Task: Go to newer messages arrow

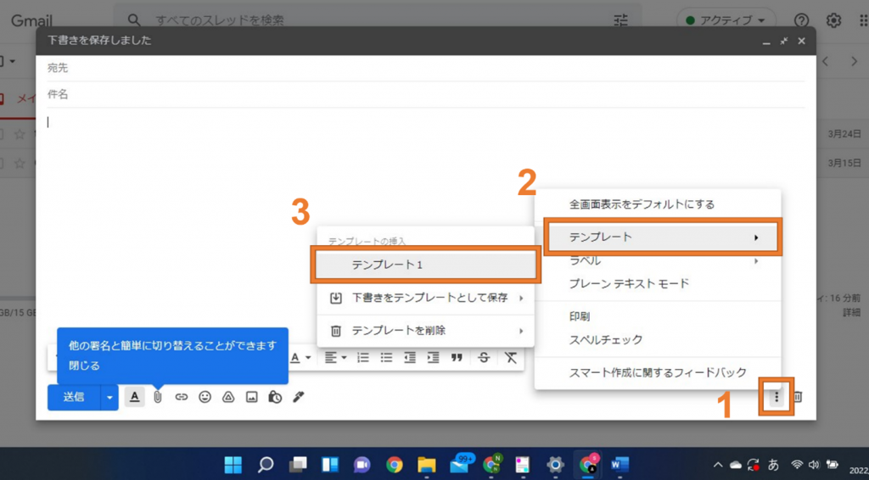Action: (x=825, y=61)
